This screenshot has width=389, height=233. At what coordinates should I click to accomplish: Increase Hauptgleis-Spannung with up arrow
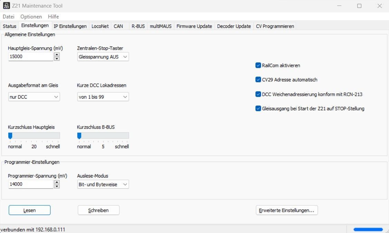pyautogui.click(x=57, y=54)
